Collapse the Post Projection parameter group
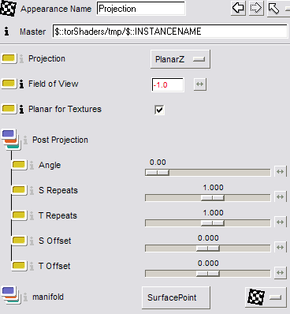 pyautogui.click(x=11, y=140)
